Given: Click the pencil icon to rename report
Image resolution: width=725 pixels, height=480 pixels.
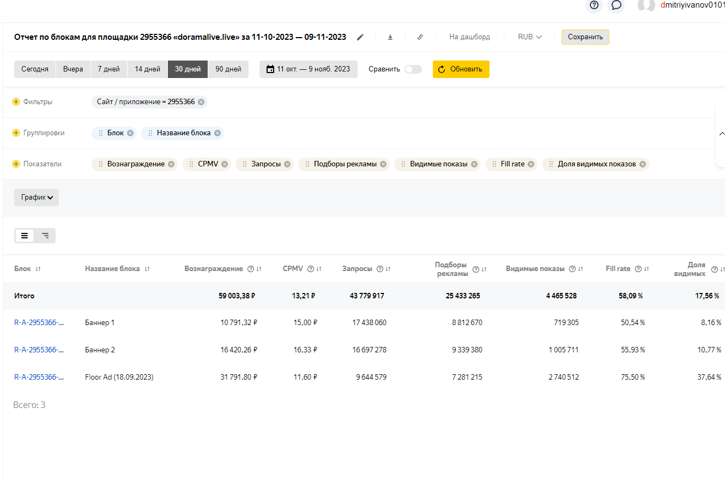Looking at the screenshot, I should [x=360, y=37].
